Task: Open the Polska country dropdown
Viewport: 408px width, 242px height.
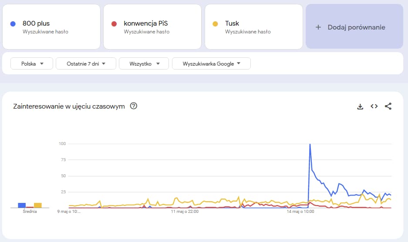Action: pos(32,63)
